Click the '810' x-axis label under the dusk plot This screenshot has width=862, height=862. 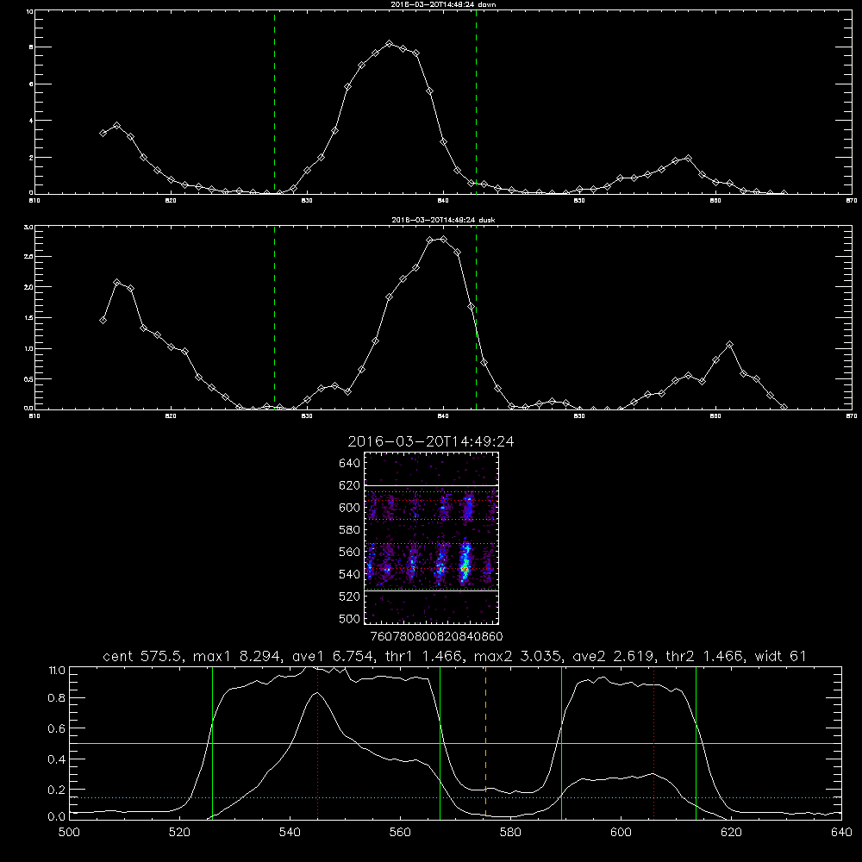click(34, 416)
